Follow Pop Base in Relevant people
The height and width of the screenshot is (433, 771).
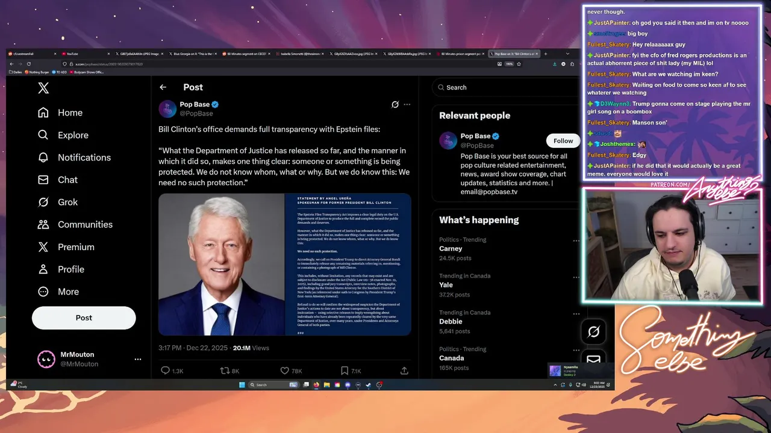pos(563,141)
